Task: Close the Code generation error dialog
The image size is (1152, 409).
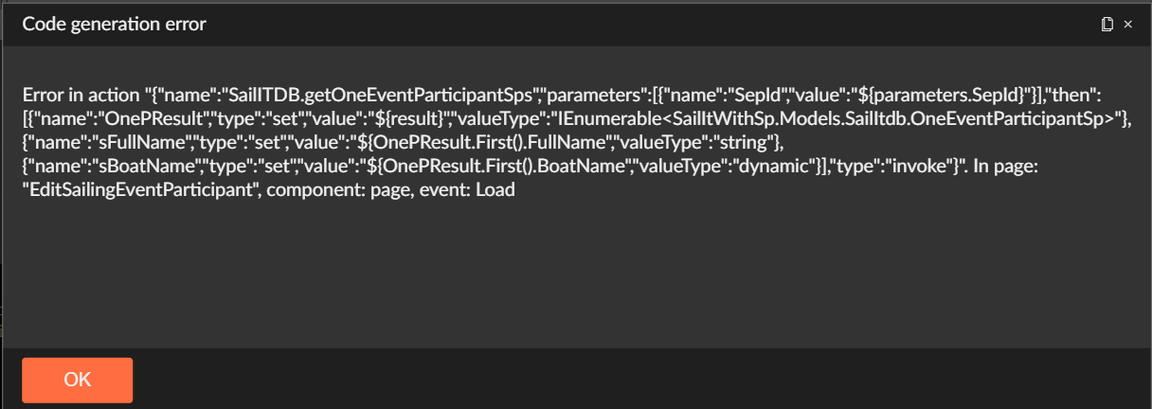Action: pos(1127,24)
